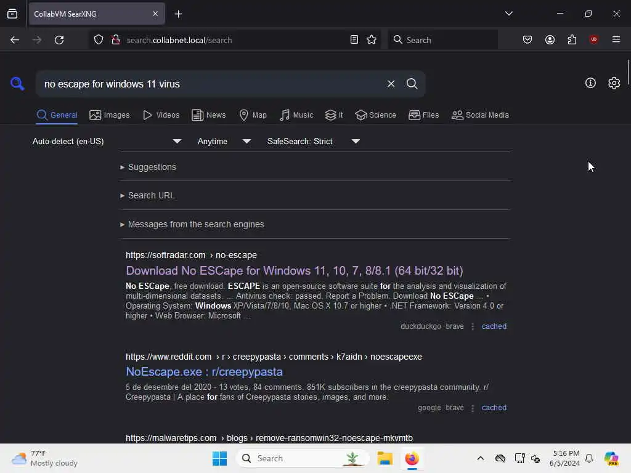Click the softradar.com no-escape URL
Viewport: 631px width, 473px height.
(191, 255)
